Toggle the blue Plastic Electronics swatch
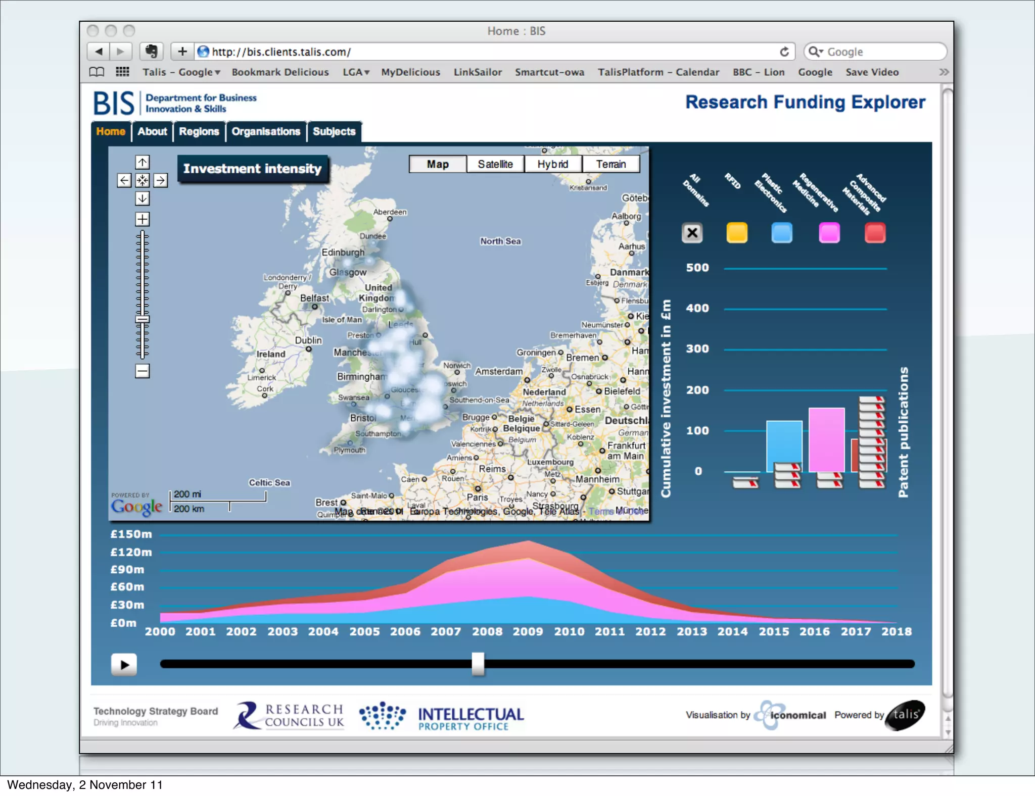This screenshot has height=796, width=1035. point(781,233)
